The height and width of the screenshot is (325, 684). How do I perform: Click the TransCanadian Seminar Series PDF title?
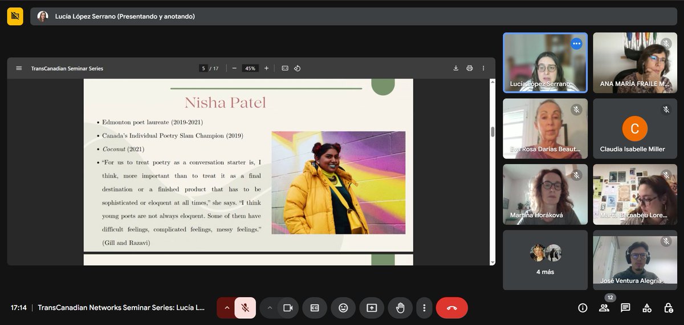pyautogui.click(x=67, y=68)
